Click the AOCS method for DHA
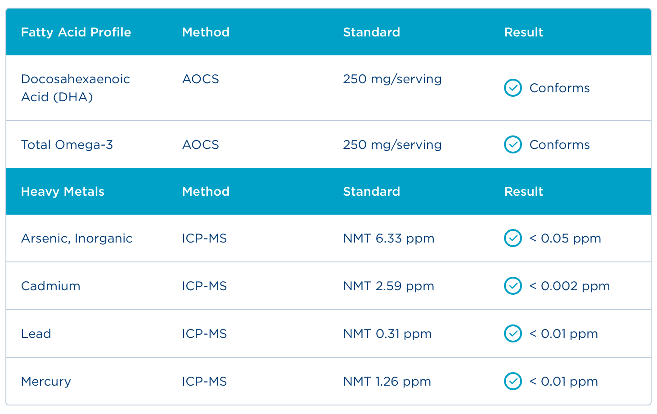657x414 pixels. 200,79
